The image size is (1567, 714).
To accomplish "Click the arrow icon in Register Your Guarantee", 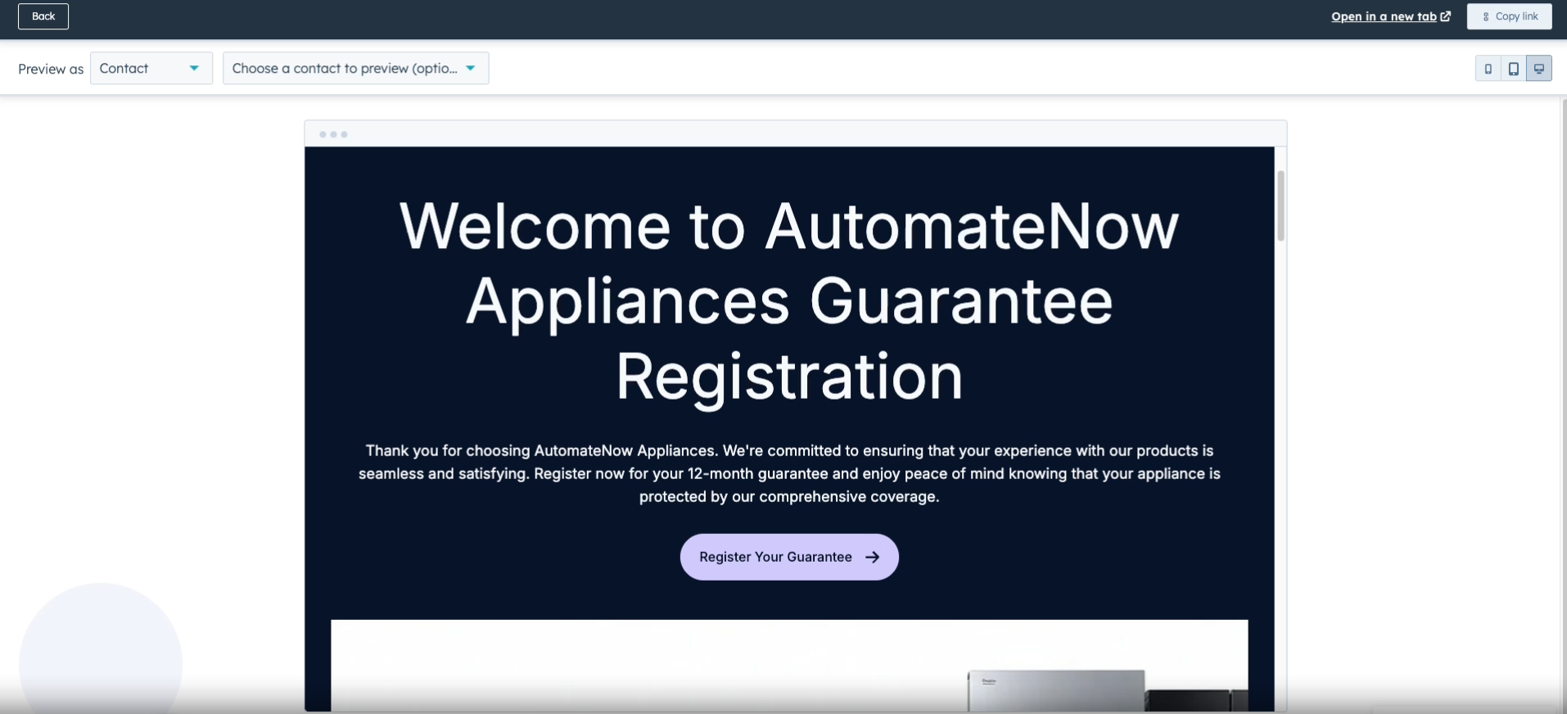I will pos(873,557).
